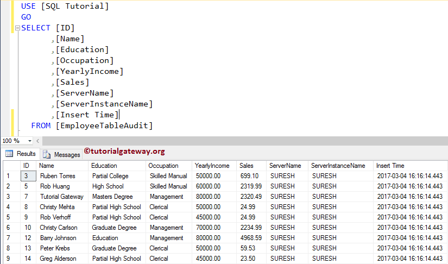Screen dimensions: 448x264
Task: Click the 699.10 sales cell
Action: click(251, 176)
